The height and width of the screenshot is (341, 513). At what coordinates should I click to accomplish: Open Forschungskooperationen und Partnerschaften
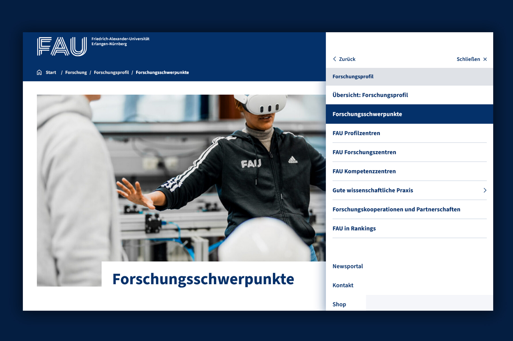pyautogui.click(x=396, y=209)
